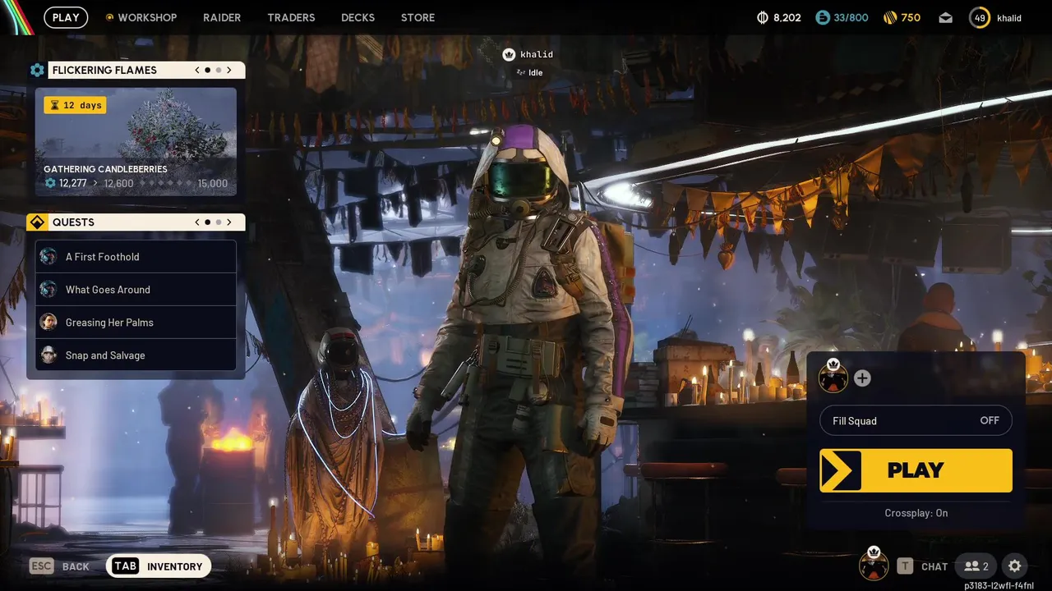
Task: Go to next Flickering Flames event page
Action: [x=229, y=70]
